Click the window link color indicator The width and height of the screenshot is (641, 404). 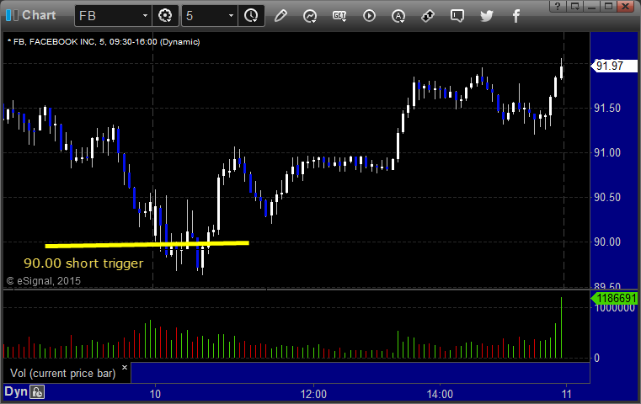[x=12, y=15]
